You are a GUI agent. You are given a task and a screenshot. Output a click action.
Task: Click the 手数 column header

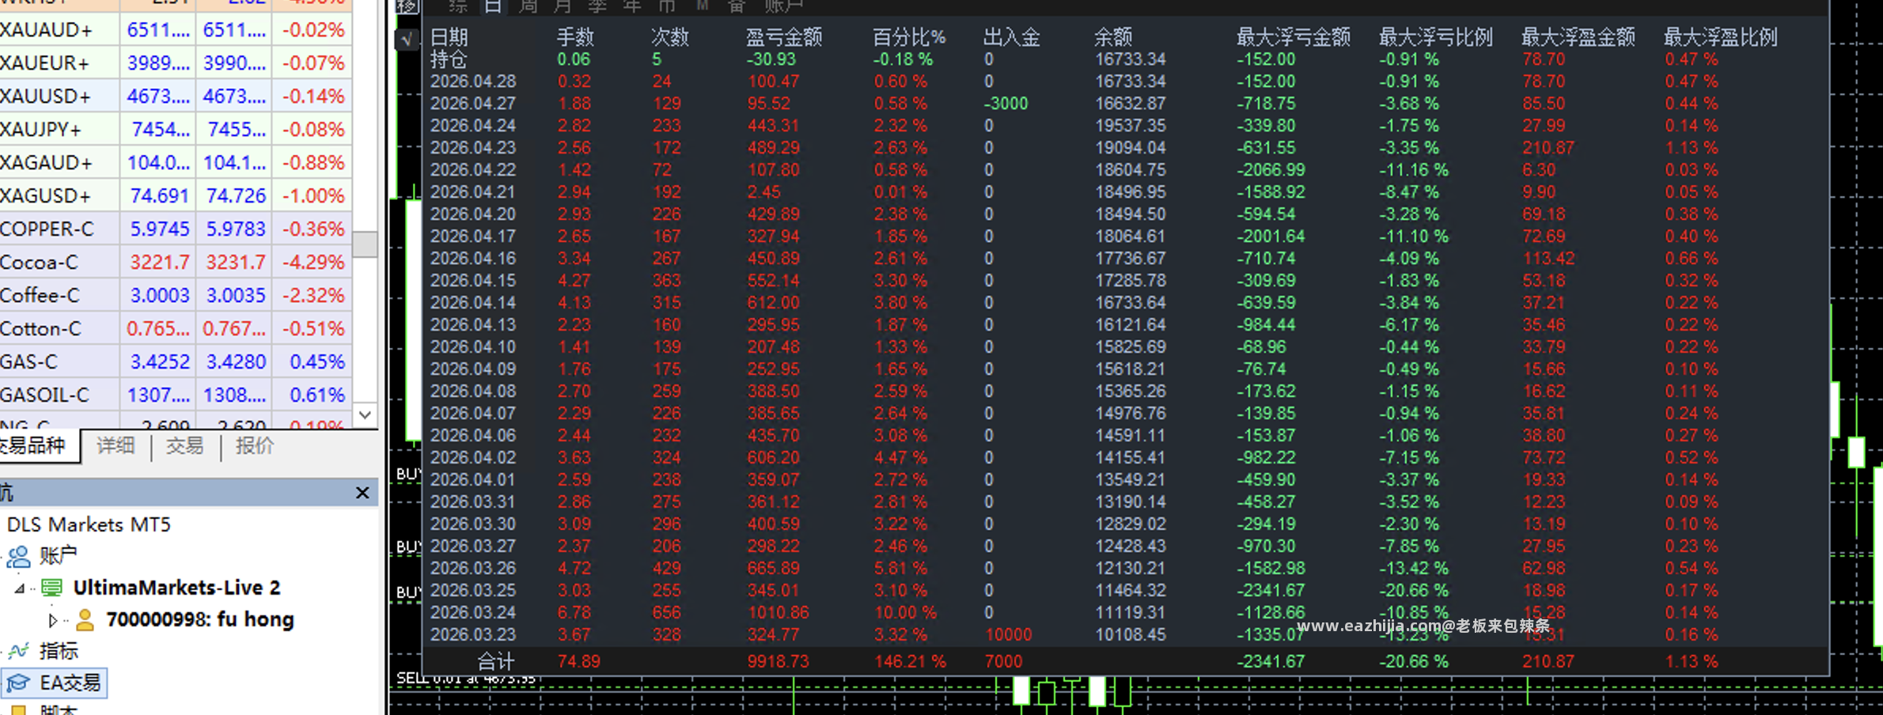coord(575,37)
